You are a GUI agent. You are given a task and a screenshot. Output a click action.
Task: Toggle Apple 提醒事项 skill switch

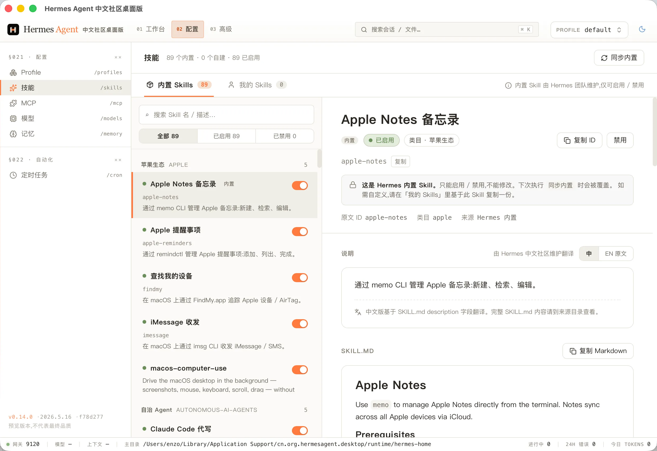(300, 232)
